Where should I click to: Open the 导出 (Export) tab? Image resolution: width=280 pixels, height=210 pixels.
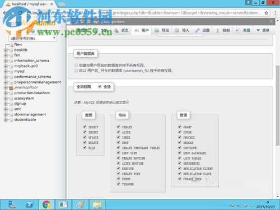tap(162, 30)
